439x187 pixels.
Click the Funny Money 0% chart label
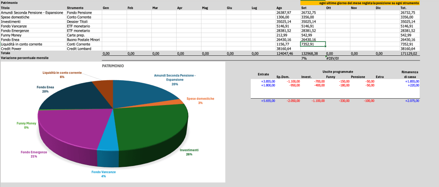pos(26,125)
